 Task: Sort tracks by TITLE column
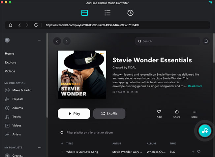[x=70, y=144]
